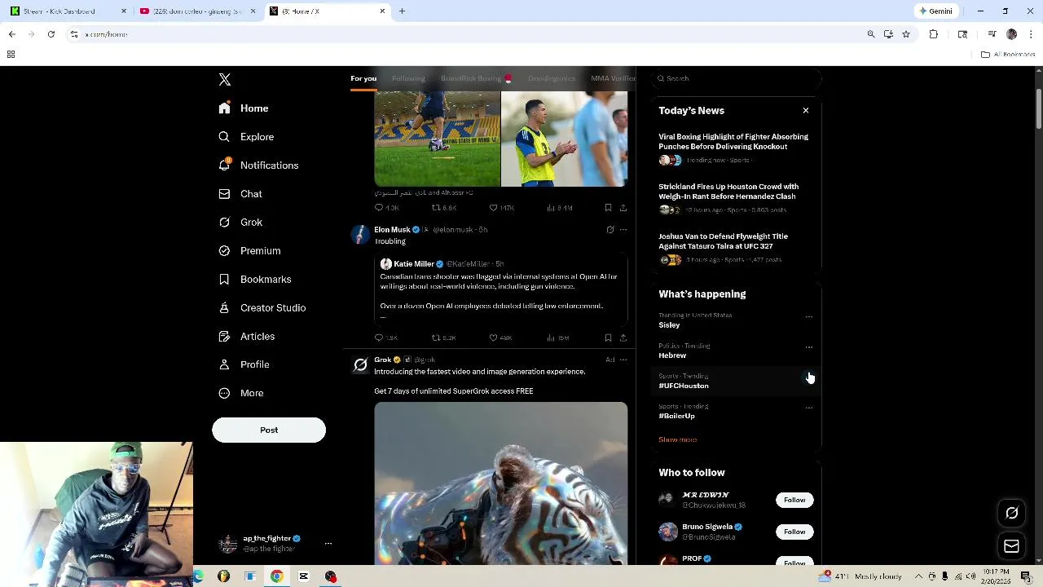Open Chrome extensions puzzle icon
1043x587 pixels.
point(934,34)
